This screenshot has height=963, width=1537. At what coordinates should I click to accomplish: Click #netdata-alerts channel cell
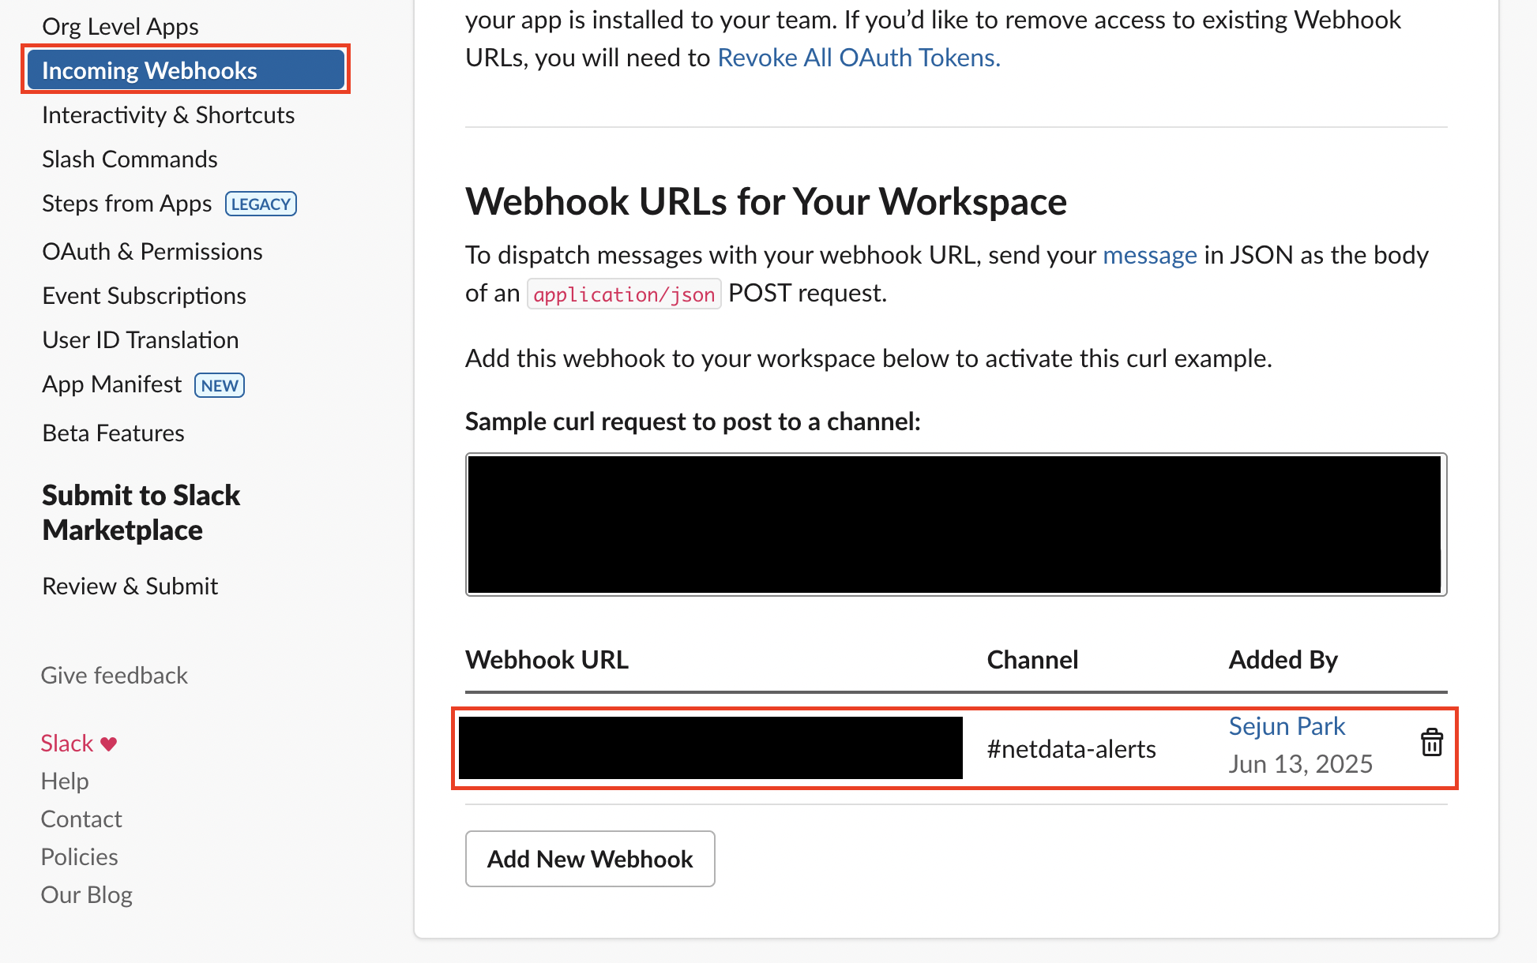point(1071,748)
